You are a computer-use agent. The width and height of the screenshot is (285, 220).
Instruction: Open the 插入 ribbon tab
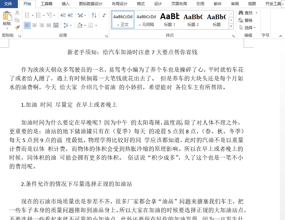click(x=65, y=4)
